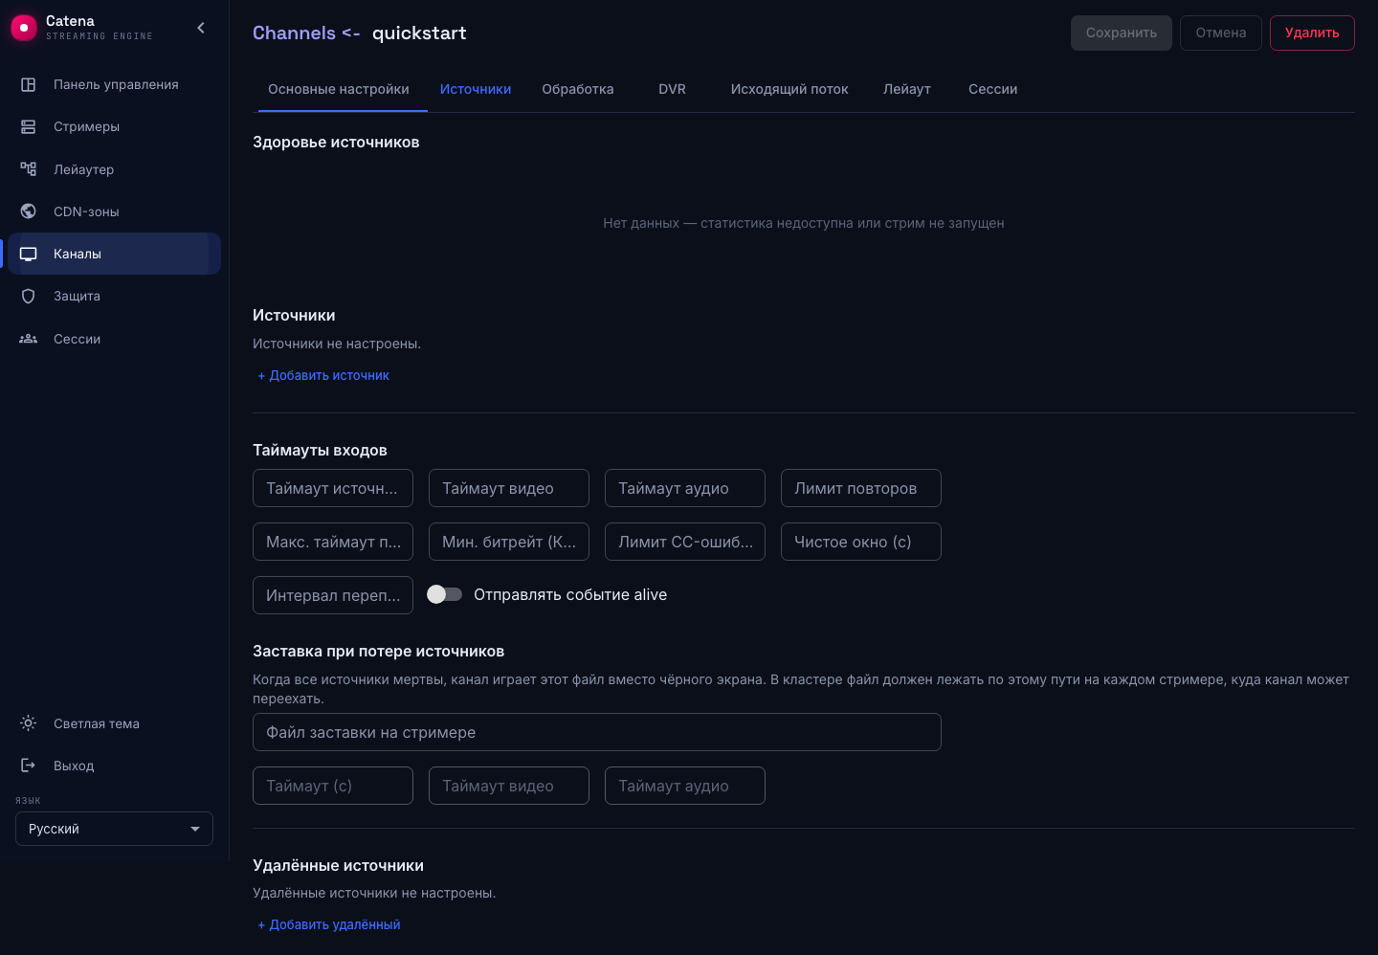Click Файл заставки на стримере field
The height and width of the screenshot is (955, 1378).
tap(597, 732)
